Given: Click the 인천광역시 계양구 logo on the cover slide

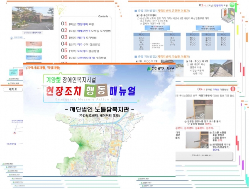Looking at the screenshot, I should (160, 68).
